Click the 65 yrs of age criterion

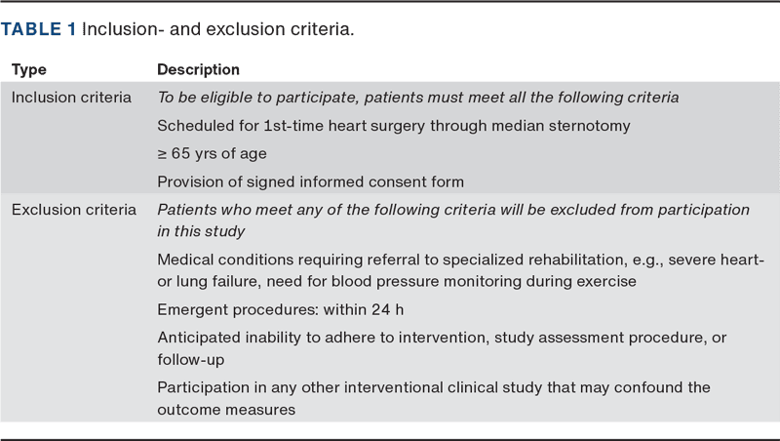coord(212,154)
